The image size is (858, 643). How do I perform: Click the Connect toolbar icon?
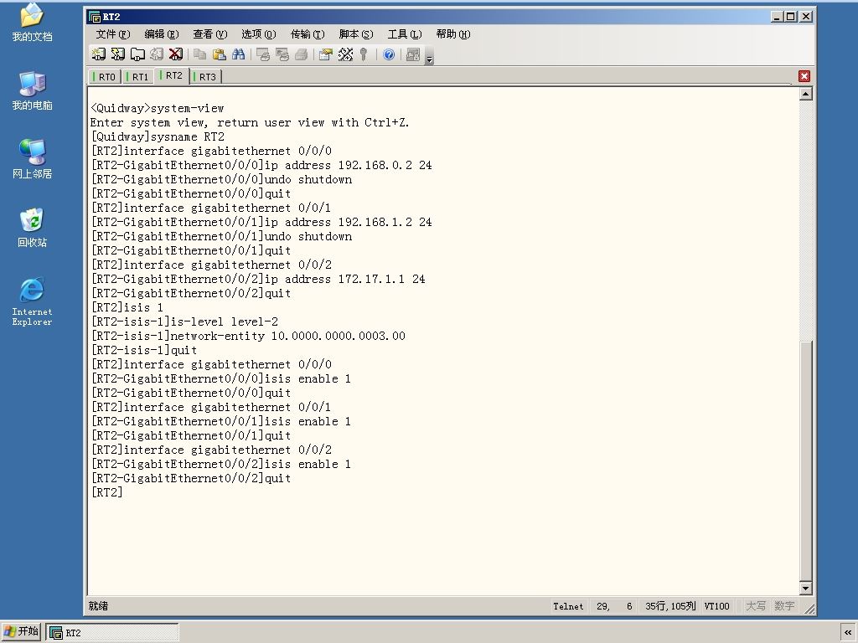tap(99, 54)
